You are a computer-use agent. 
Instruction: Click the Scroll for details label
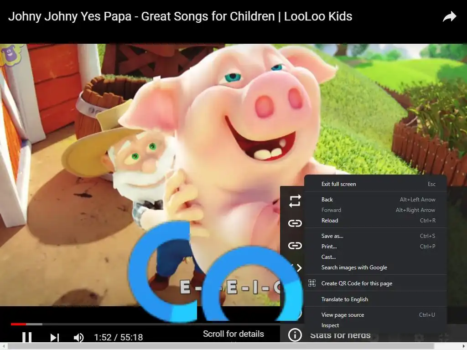233,334
